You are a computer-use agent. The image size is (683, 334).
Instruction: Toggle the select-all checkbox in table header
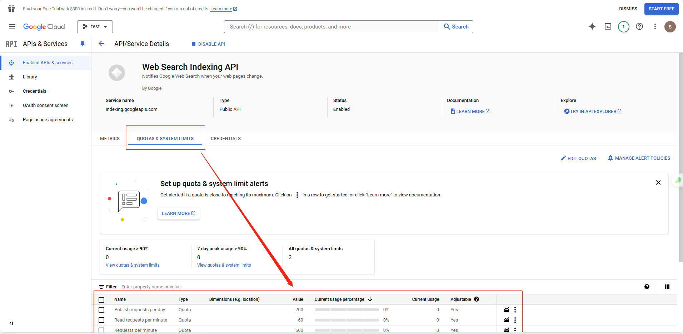tap(101, 299)
